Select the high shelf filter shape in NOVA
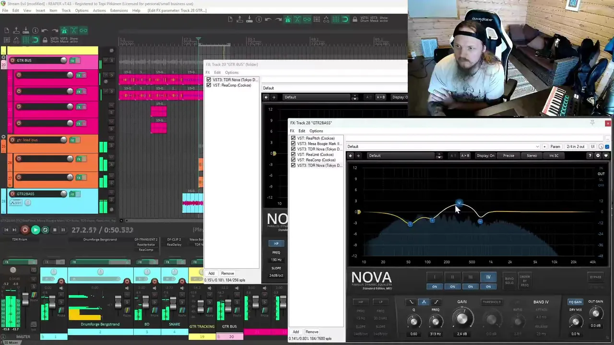614x345 pixels. point(436,302)
